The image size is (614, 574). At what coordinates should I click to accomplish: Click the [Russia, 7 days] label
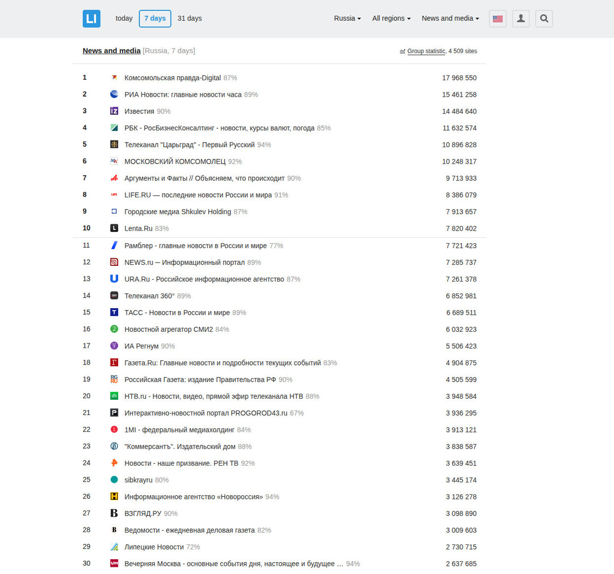pyautogui.click(x=169, y=51)
